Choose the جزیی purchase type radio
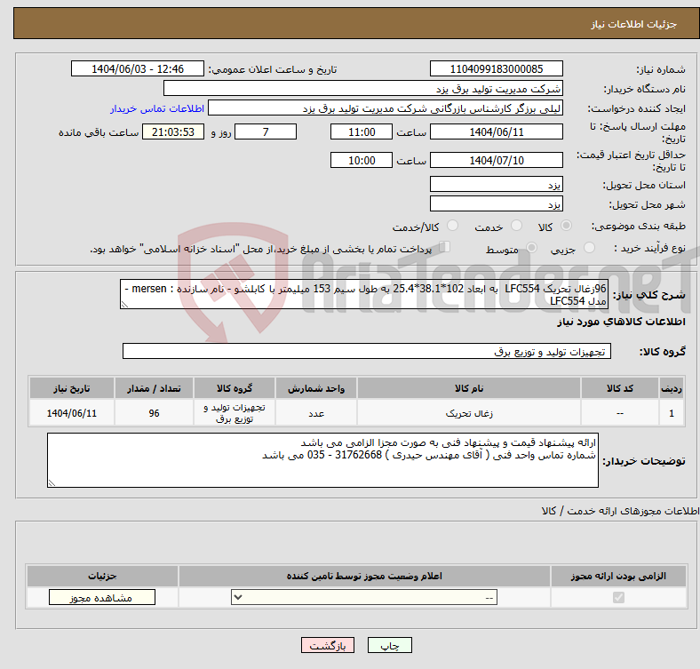The width and height of the screenshot is (700, 669). [533, 248]
